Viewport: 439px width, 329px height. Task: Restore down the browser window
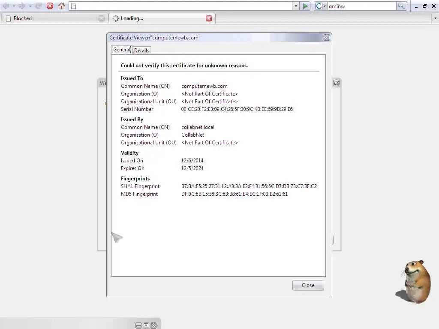click(425, 6)
